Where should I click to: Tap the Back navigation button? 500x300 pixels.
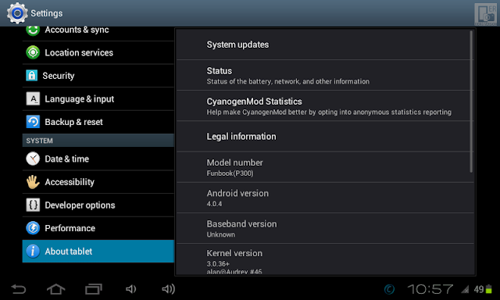click(x=19, y=289)
